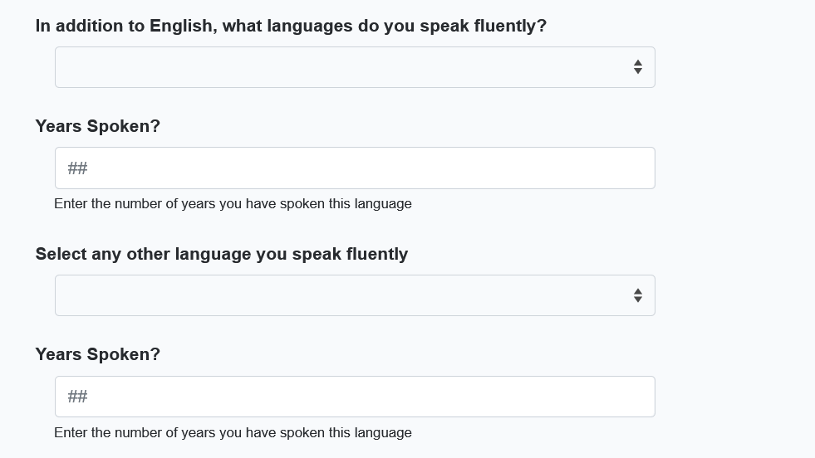
Task: Enter years for the first language selection
Action: click(x=355, y=168)
